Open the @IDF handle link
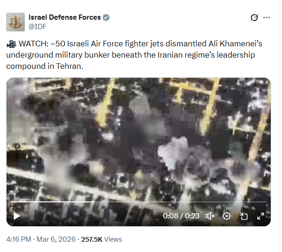The width and height of the screenshot is (282, 252). (x=37, y=26)
